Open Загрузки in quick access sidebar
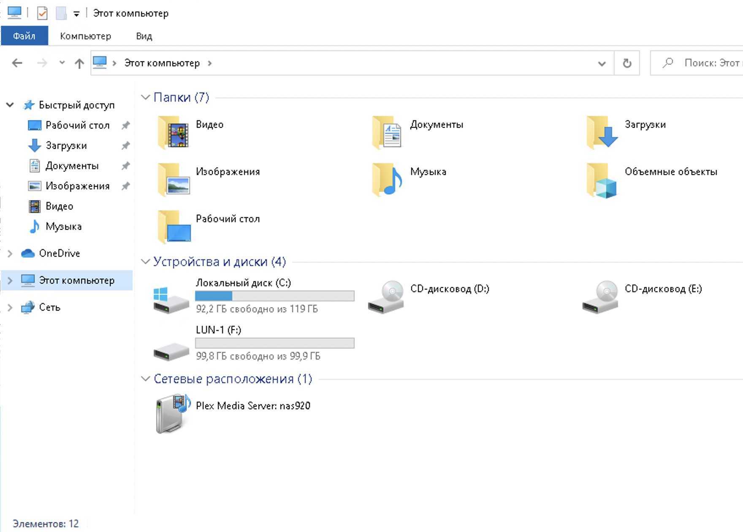This screenshot has width=743, height=532. click(x=66, y=145)
